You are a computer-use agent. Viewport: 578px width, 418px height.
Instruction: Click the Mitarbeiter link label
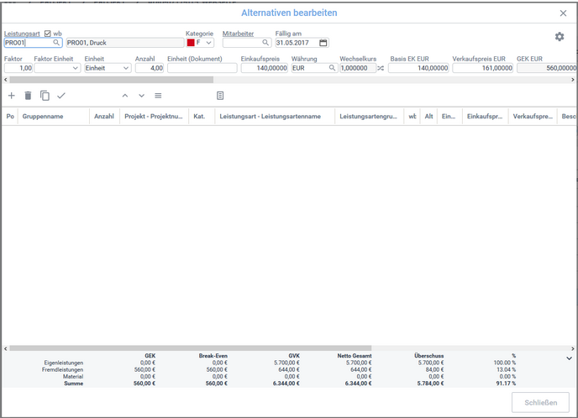[238, 34]
